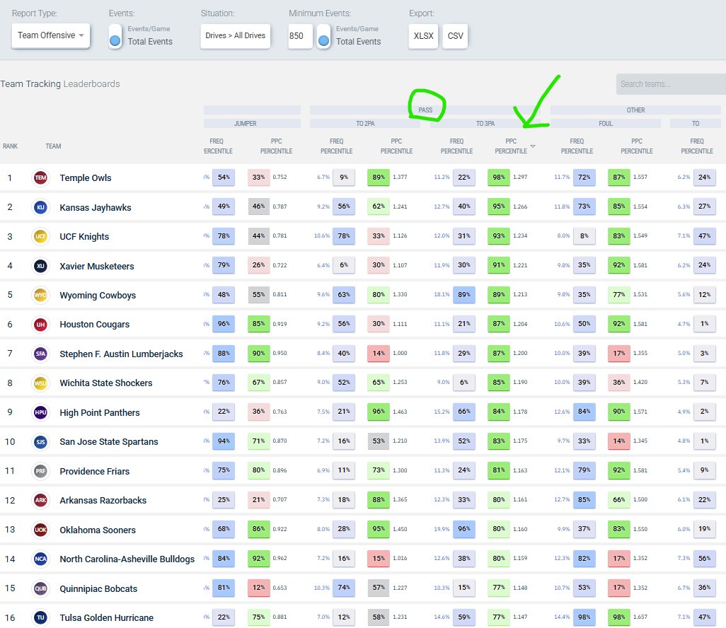Open the Team Offensive report type dropdown
This screenshot has width=726, height=628.
click(50, 35)
